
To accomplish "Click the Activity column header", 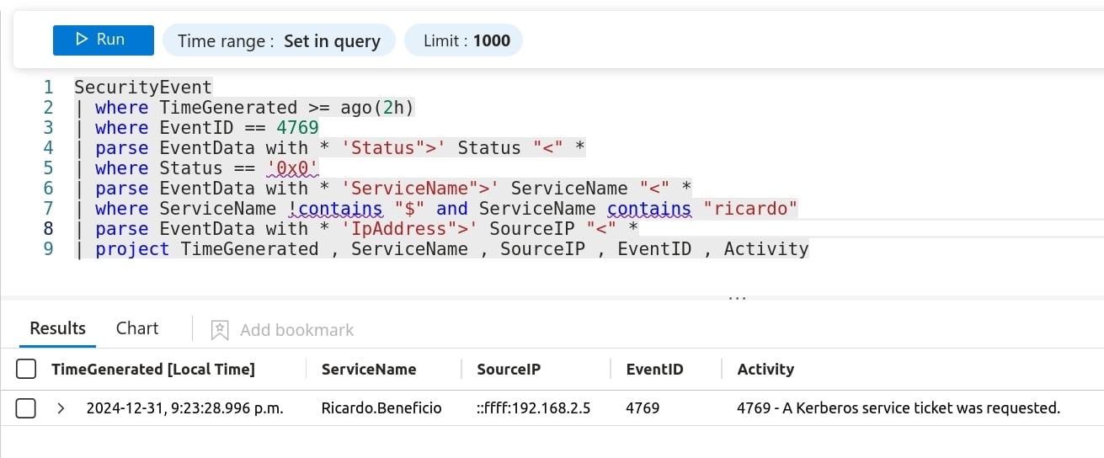I will point(765,369).
